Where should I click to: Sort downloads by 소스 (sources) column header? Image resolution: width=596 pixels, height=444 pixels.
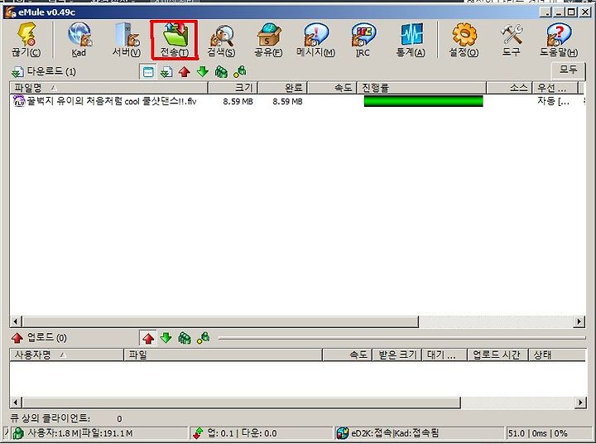point(509,88)
